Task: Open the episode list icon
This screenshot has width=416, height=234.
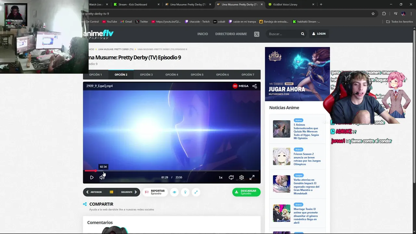Action: click(111, 192)
